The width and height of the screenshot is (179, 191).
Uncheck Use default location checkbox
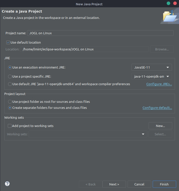tap(8, 42)
